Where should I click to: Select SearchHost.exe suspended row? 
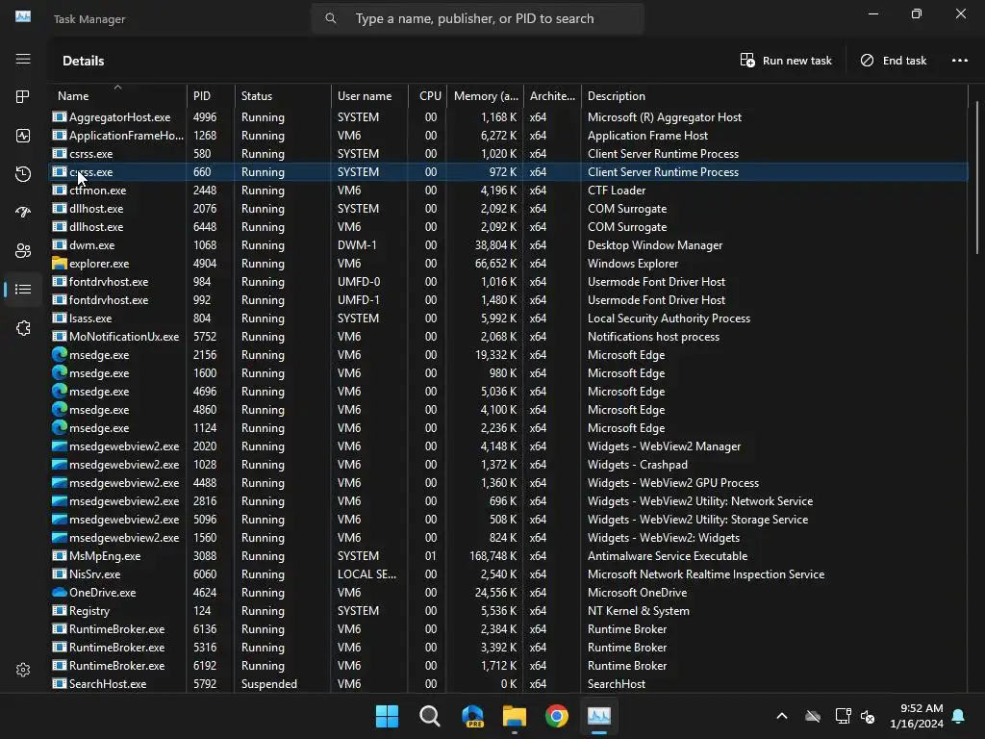[x=508, y=684]
